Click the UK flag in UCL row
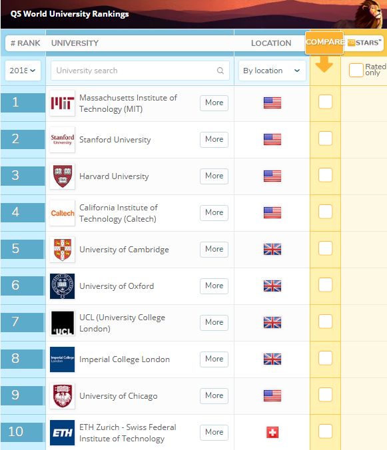 click(x=272, y=323)
